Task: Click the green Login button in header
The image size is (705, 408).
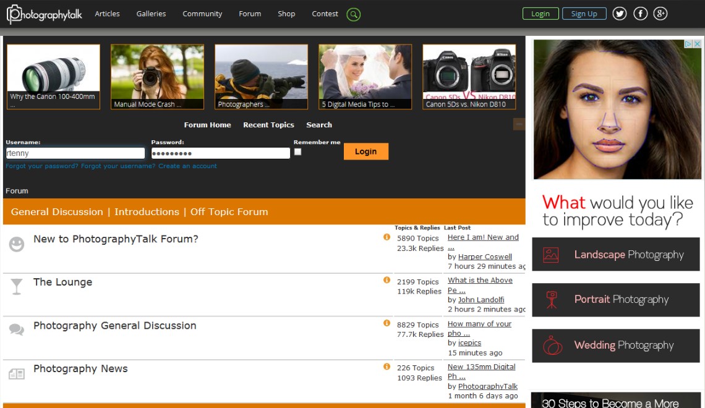Action: [540, 14]
